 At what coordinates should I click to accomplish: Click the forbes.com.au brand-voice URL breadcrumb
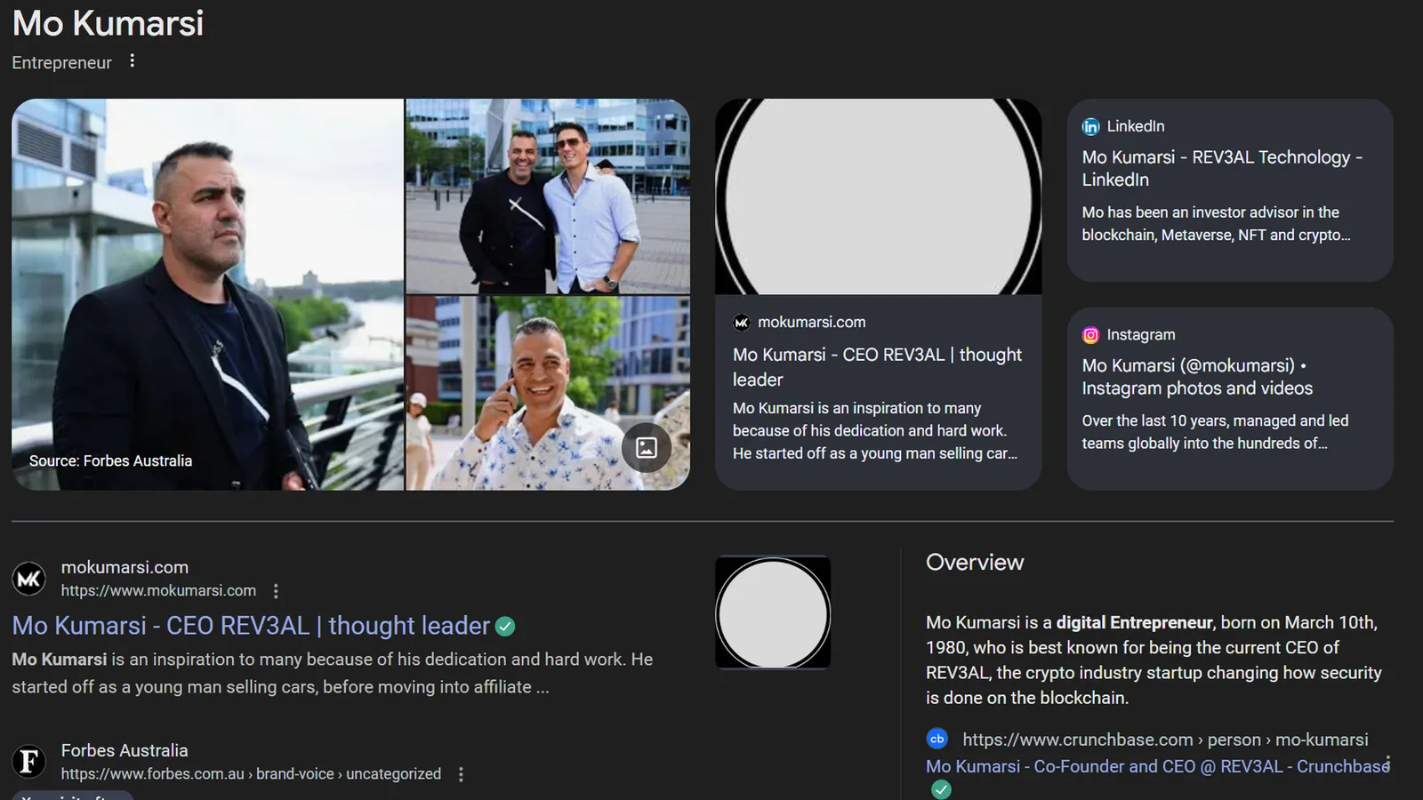(x=251, y=774)
